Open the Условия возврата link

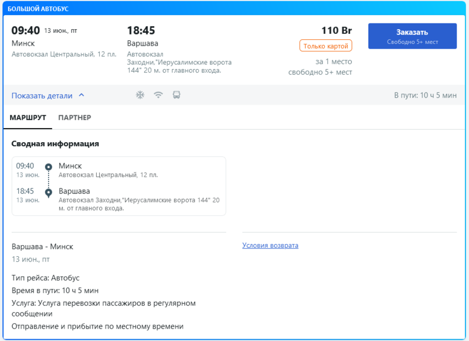(x=270, y=246)
